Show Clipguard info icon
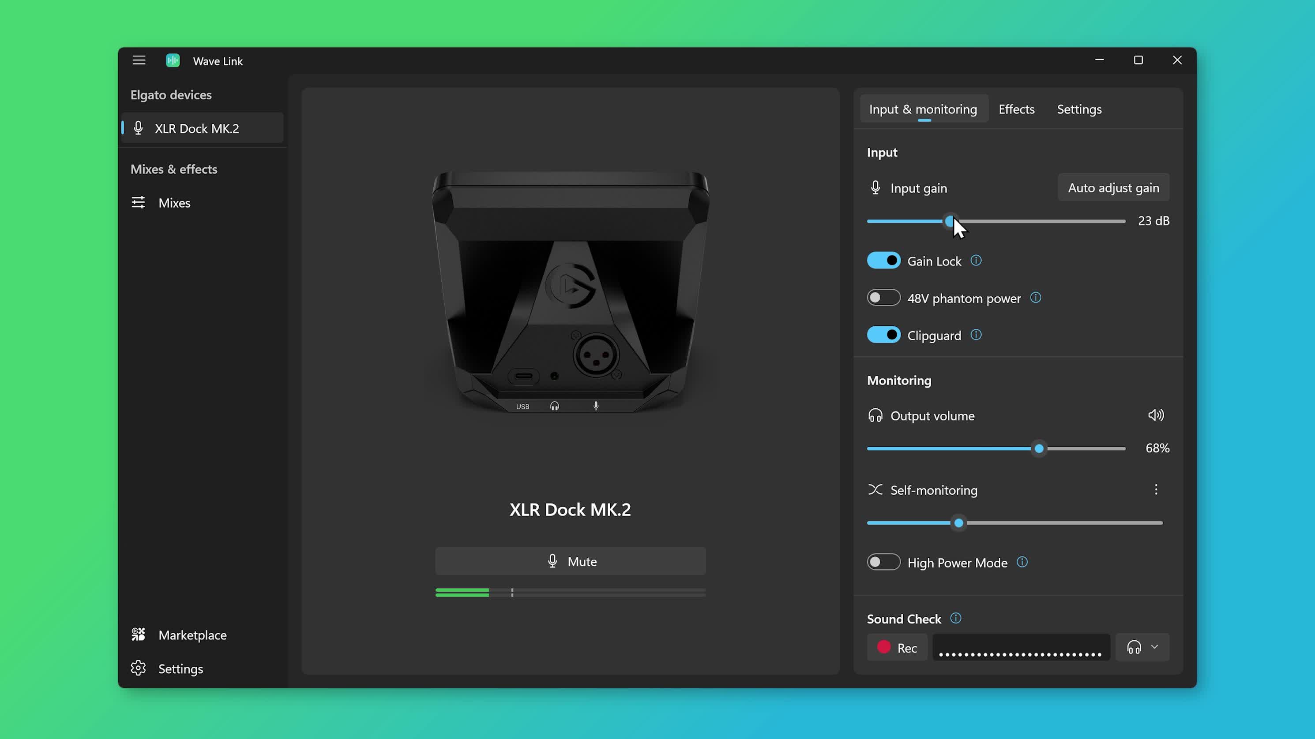This screenshot has height=739, width=1315. [976, 335]
